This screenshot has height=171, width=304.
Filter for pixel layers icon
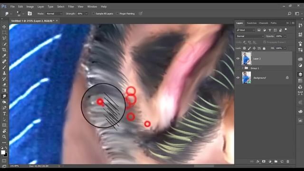pyautogui.click(x=259, y=30)
